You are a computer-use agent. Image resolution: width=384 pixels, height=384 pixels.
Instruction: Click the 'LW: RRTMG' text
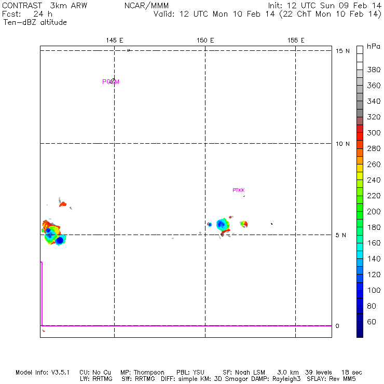pos(96,379)
